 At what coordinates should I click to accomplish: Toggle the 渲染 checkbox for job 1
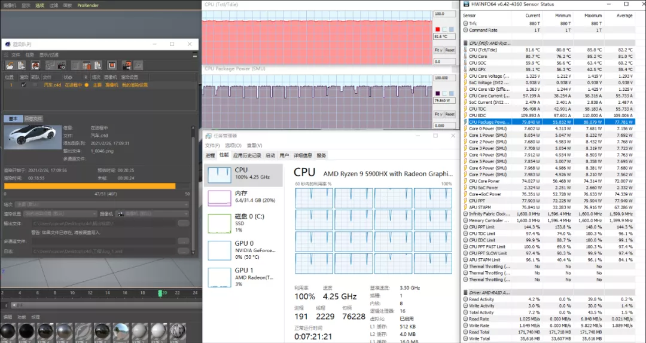pyautogui.click(x=23, y=85)
